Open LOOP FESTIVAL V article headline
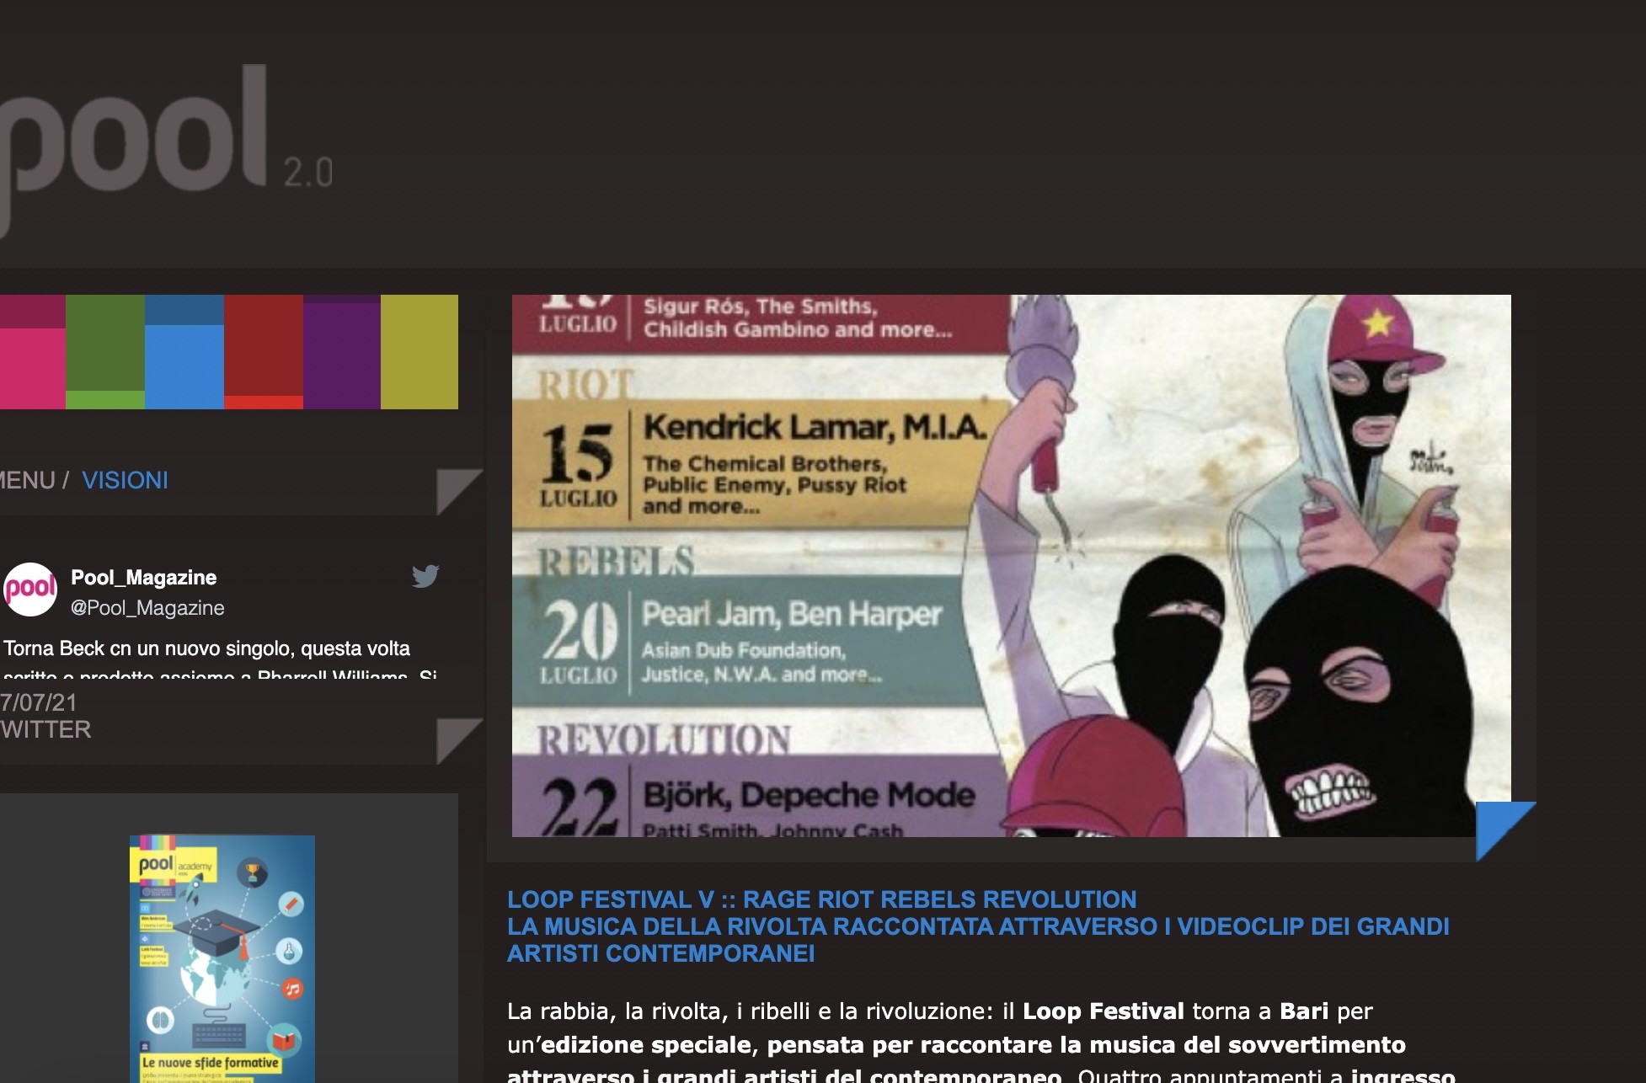Screen dimensions: 1646x1083 (978, 926)
